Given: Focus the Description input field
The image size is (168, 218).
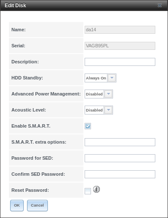Looking at the screenshot, I should pyautogui.click(x=120, y=62).
